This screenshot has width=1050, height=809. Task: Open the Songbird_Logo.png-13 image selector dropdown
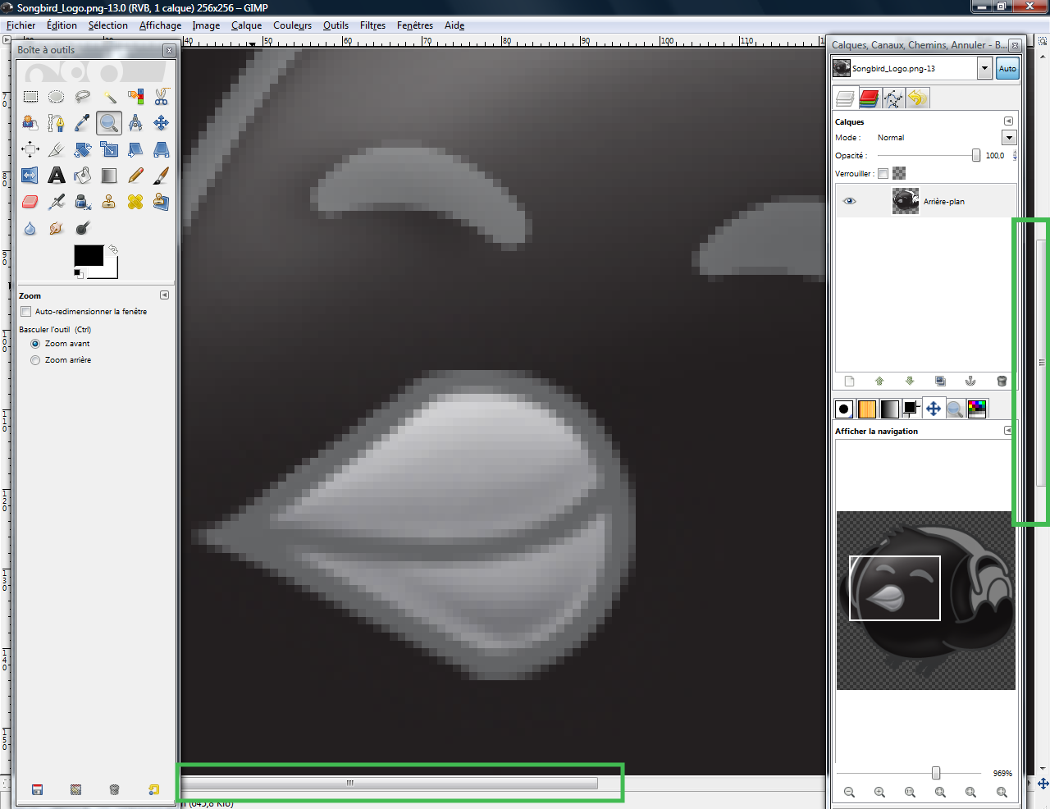(984, 69)
